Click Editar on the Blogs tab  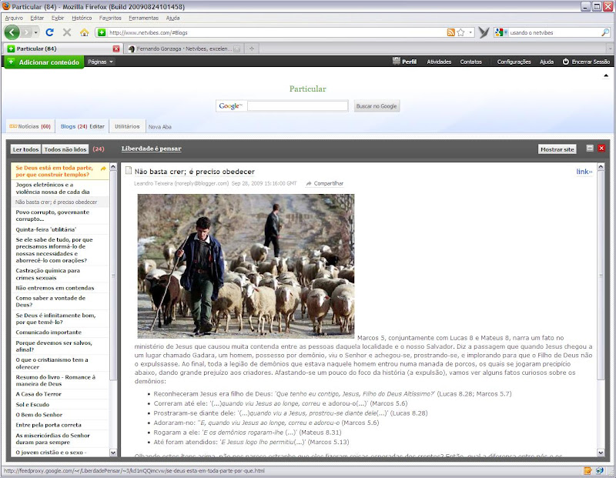tap(97, 126)
